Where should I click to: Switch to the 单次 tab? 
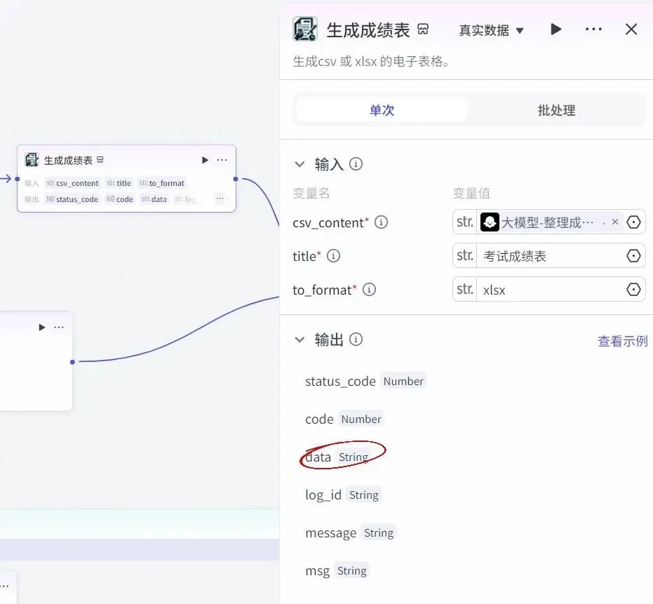[382, 110]
